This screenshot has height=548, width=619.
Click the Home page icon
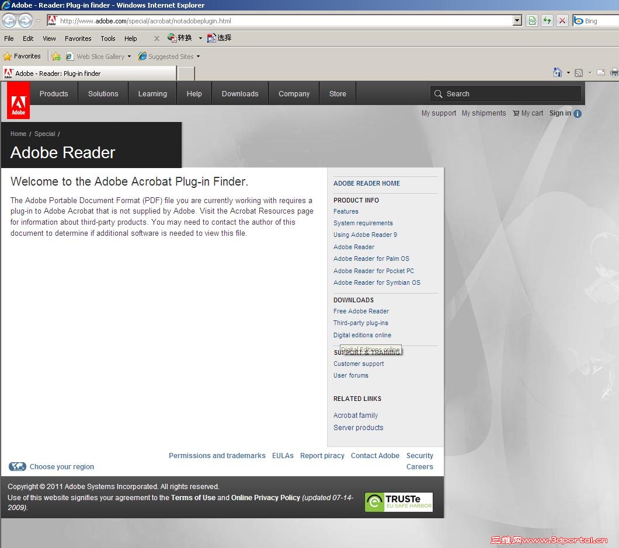(558, 72)
